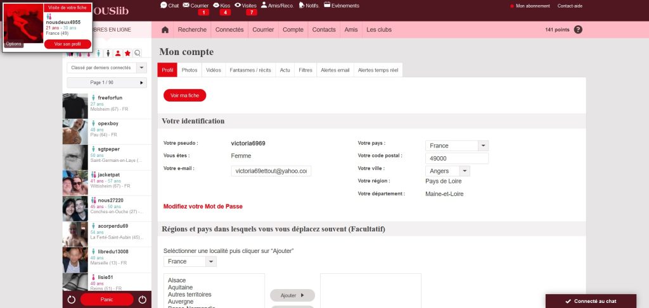Click the postal code field showing 49000
Viewport: 649px width, 308px height.
pos(456,158)
